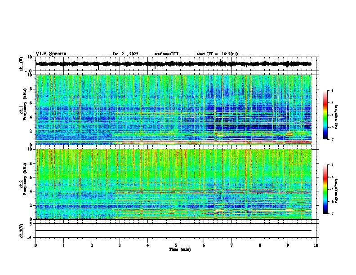356x275 pixels.
Task: Click inside the ch.1 spectrogram panel
Action: [174, 110]
